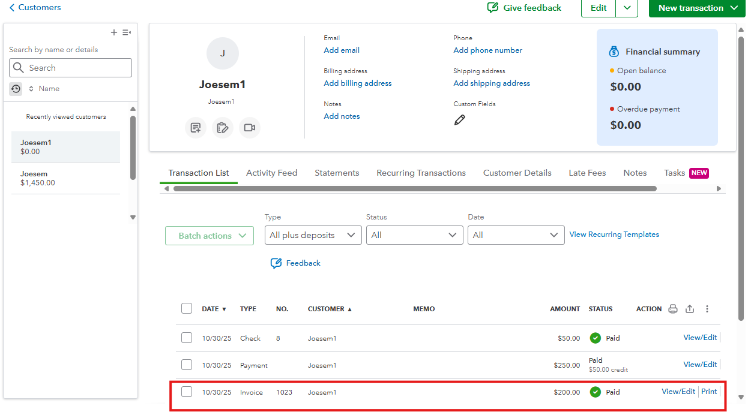Viewport: 754px width, 412px height.
Task: Open the Statements tab
Action: click(337, 173)
